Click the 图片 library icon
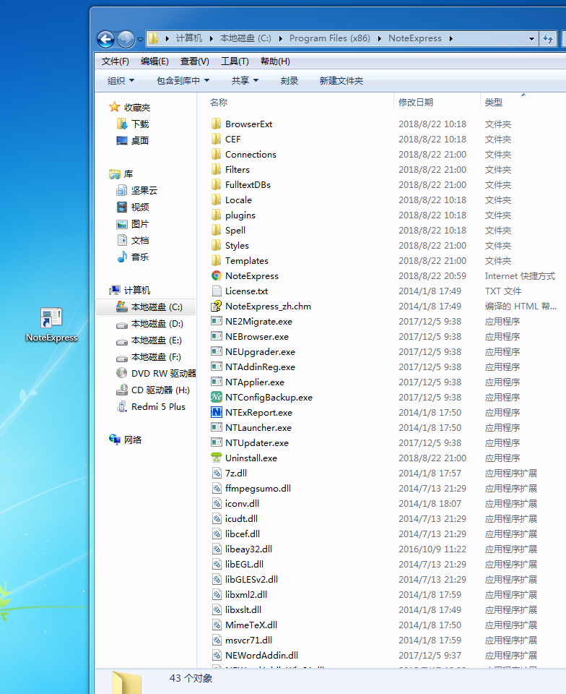 122,224
